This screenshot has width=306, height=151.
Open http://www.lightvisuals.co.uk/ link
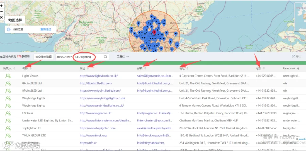coord(99,76)
